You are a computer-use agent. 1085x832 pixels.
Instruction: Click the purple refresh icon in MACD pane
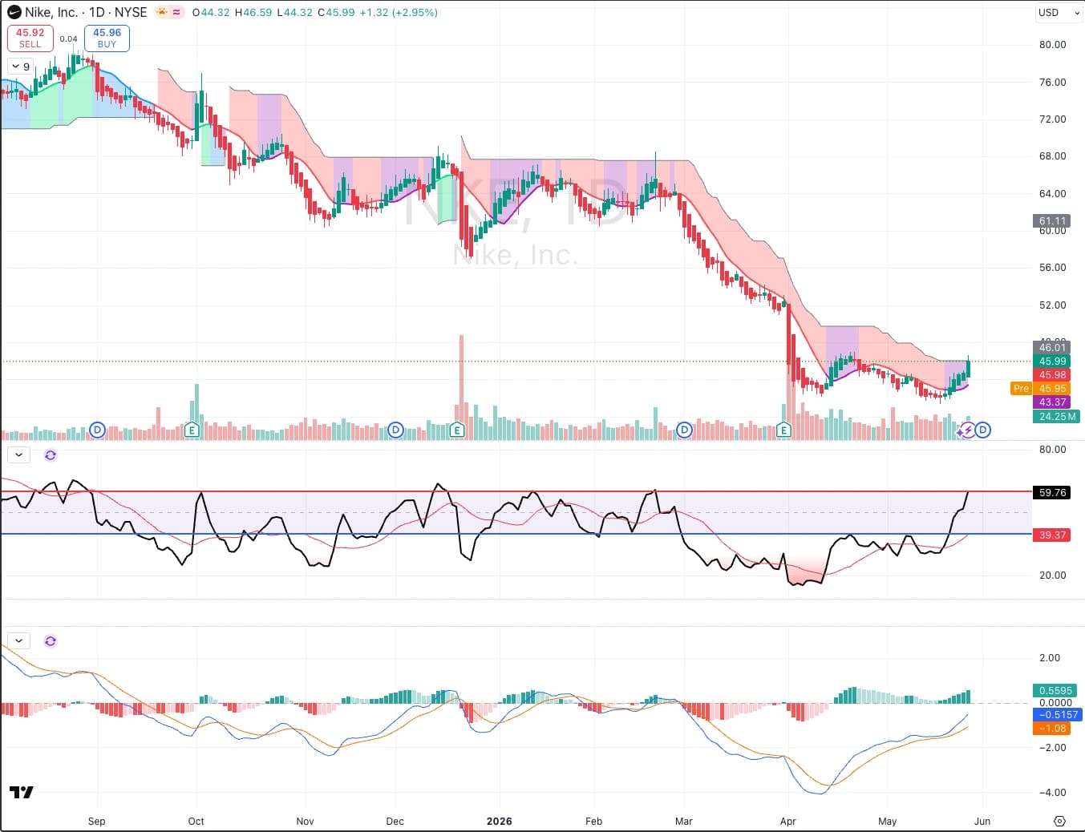tap(51, 641)
